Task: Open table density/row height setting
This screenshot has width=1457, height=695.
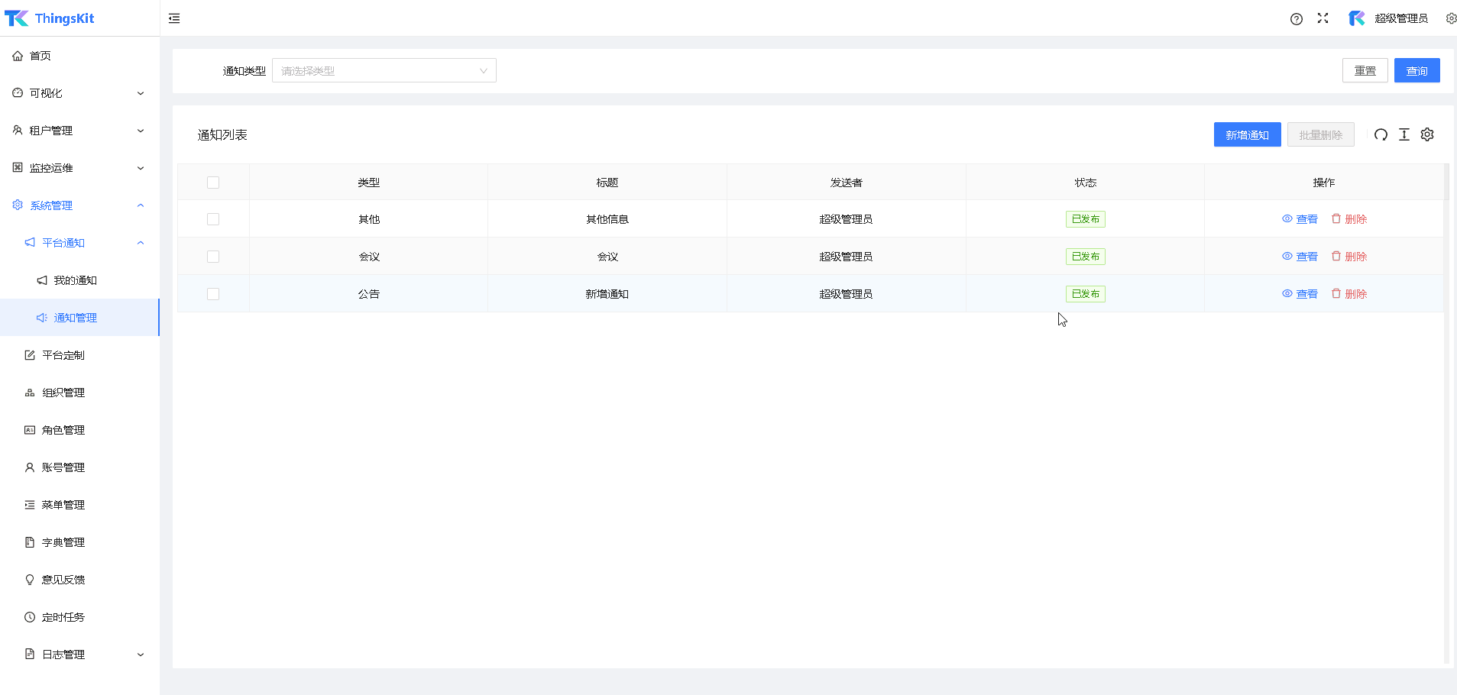Action: (x=1404, y=135)
